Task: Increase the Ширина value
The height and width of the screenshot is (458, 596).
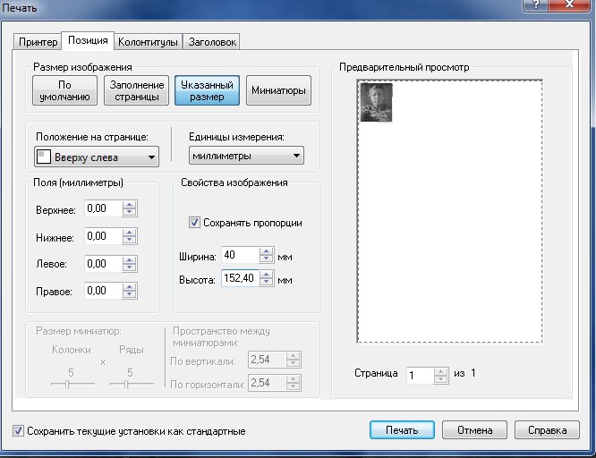Action: pyautogui.click(x=266, y=251)
